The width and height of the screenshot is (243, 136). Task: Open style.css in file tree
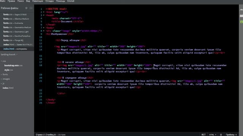(9, 70)
